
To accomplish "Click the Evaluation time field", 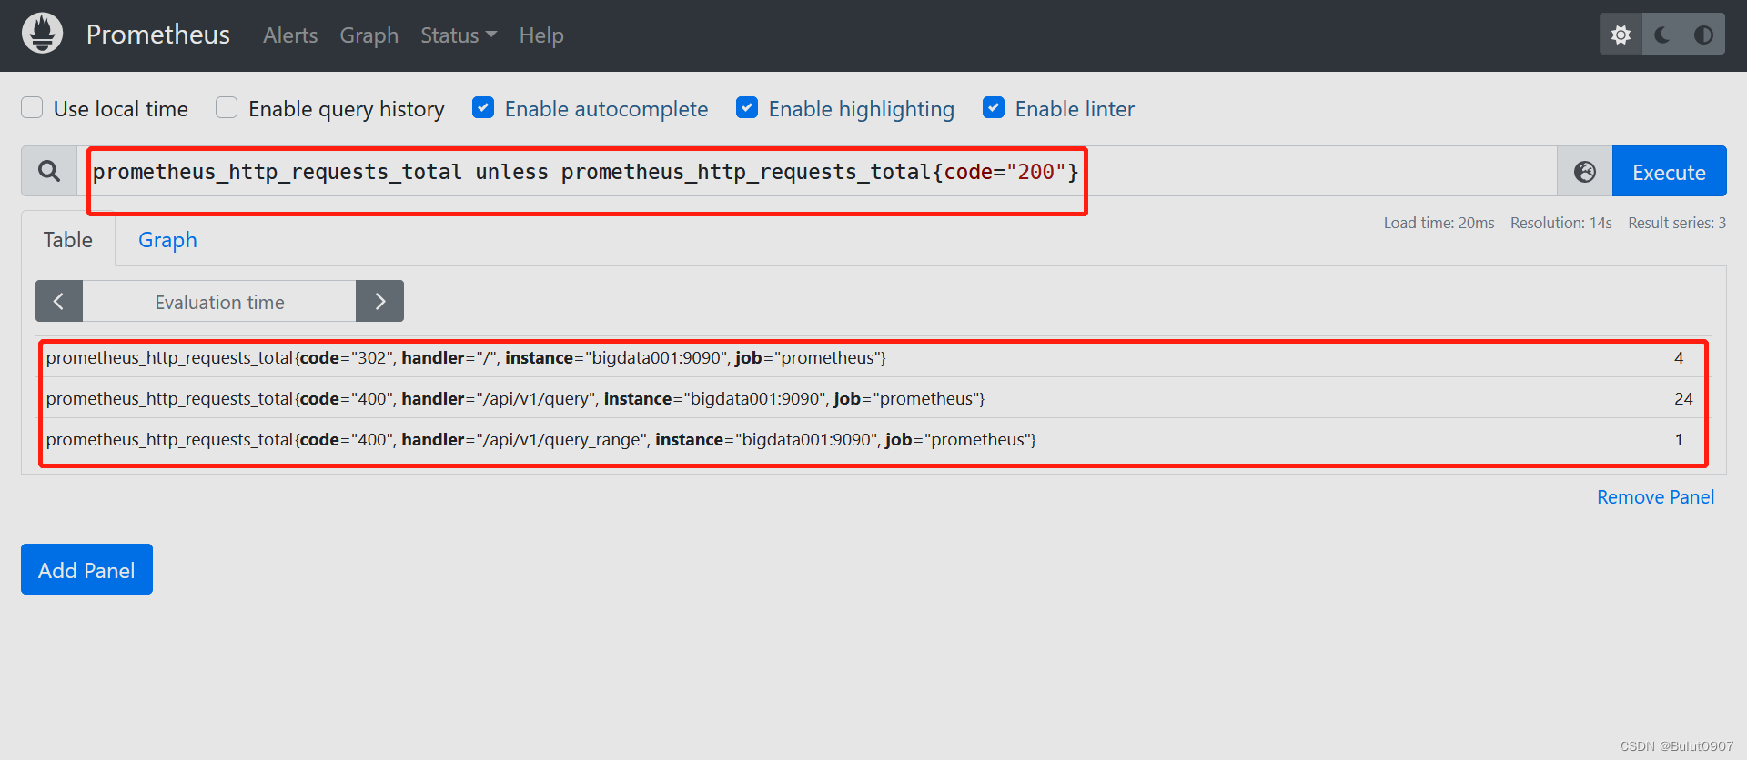I will (x=219, y=302).
